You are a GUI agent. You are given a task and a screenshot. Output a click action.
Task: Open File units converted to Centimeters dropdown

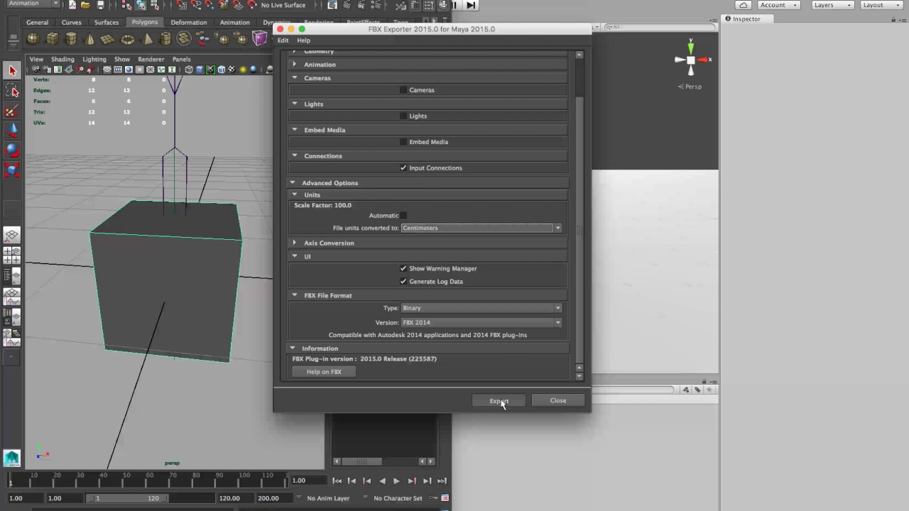pyautogui.click(x=481, y=228)
